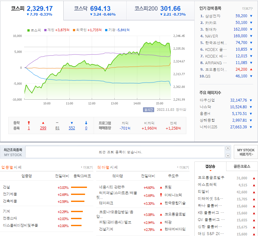258x236 pixels.
Task: Open 상해종합 overseas index
Action: 207,120
